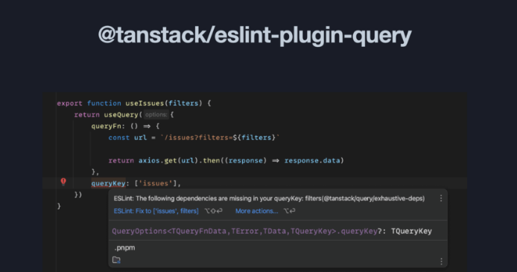The image size is (517, 272).
Task: Click the 'options:' inlay hint
Action: coord(156,115)
